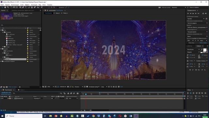
Task: Click bit depth setting in Project footer
Action: [13, 87]
